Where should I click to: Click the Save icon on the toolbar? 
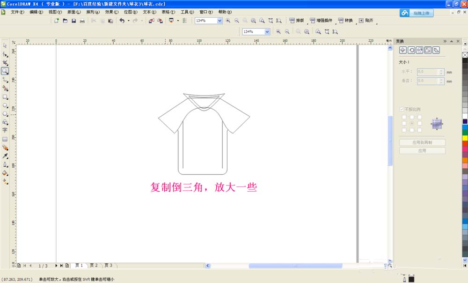(x=74, y=21)
